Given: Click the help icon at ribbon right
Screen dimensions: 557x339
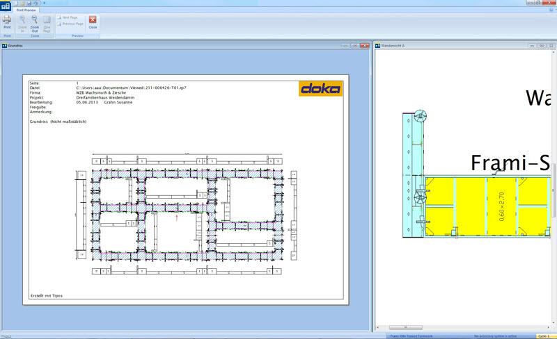Looking at the screenshot, I should click(551, 10).
